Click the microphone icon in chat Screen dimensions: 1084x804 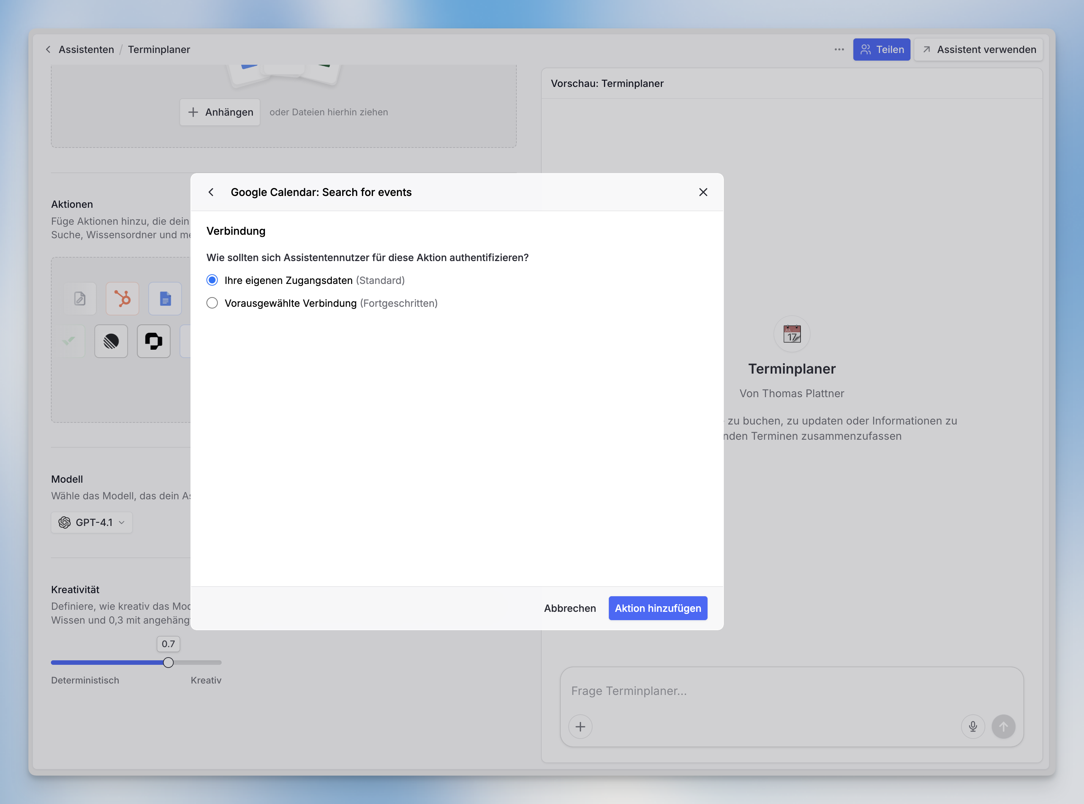point(972,727)
